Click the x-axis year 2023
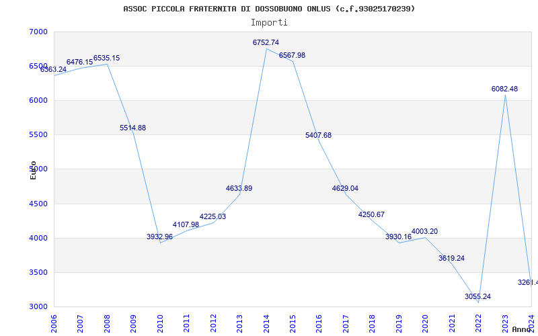Viewport: 538px width, 336px height. (505, 323)
